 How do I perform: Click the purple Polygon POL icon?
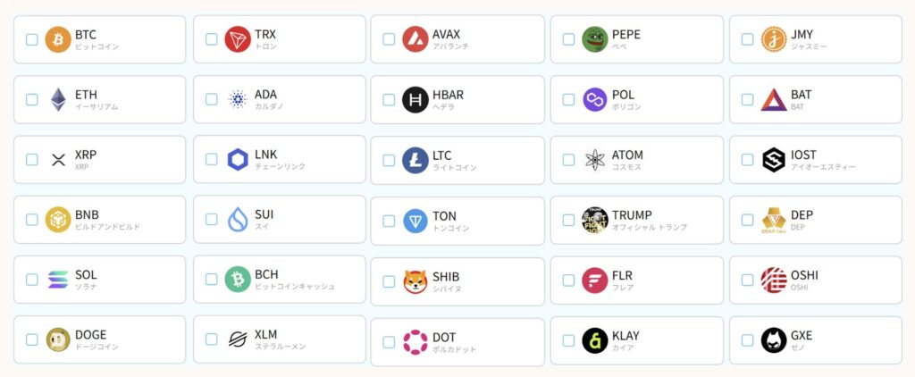point(594,100)
